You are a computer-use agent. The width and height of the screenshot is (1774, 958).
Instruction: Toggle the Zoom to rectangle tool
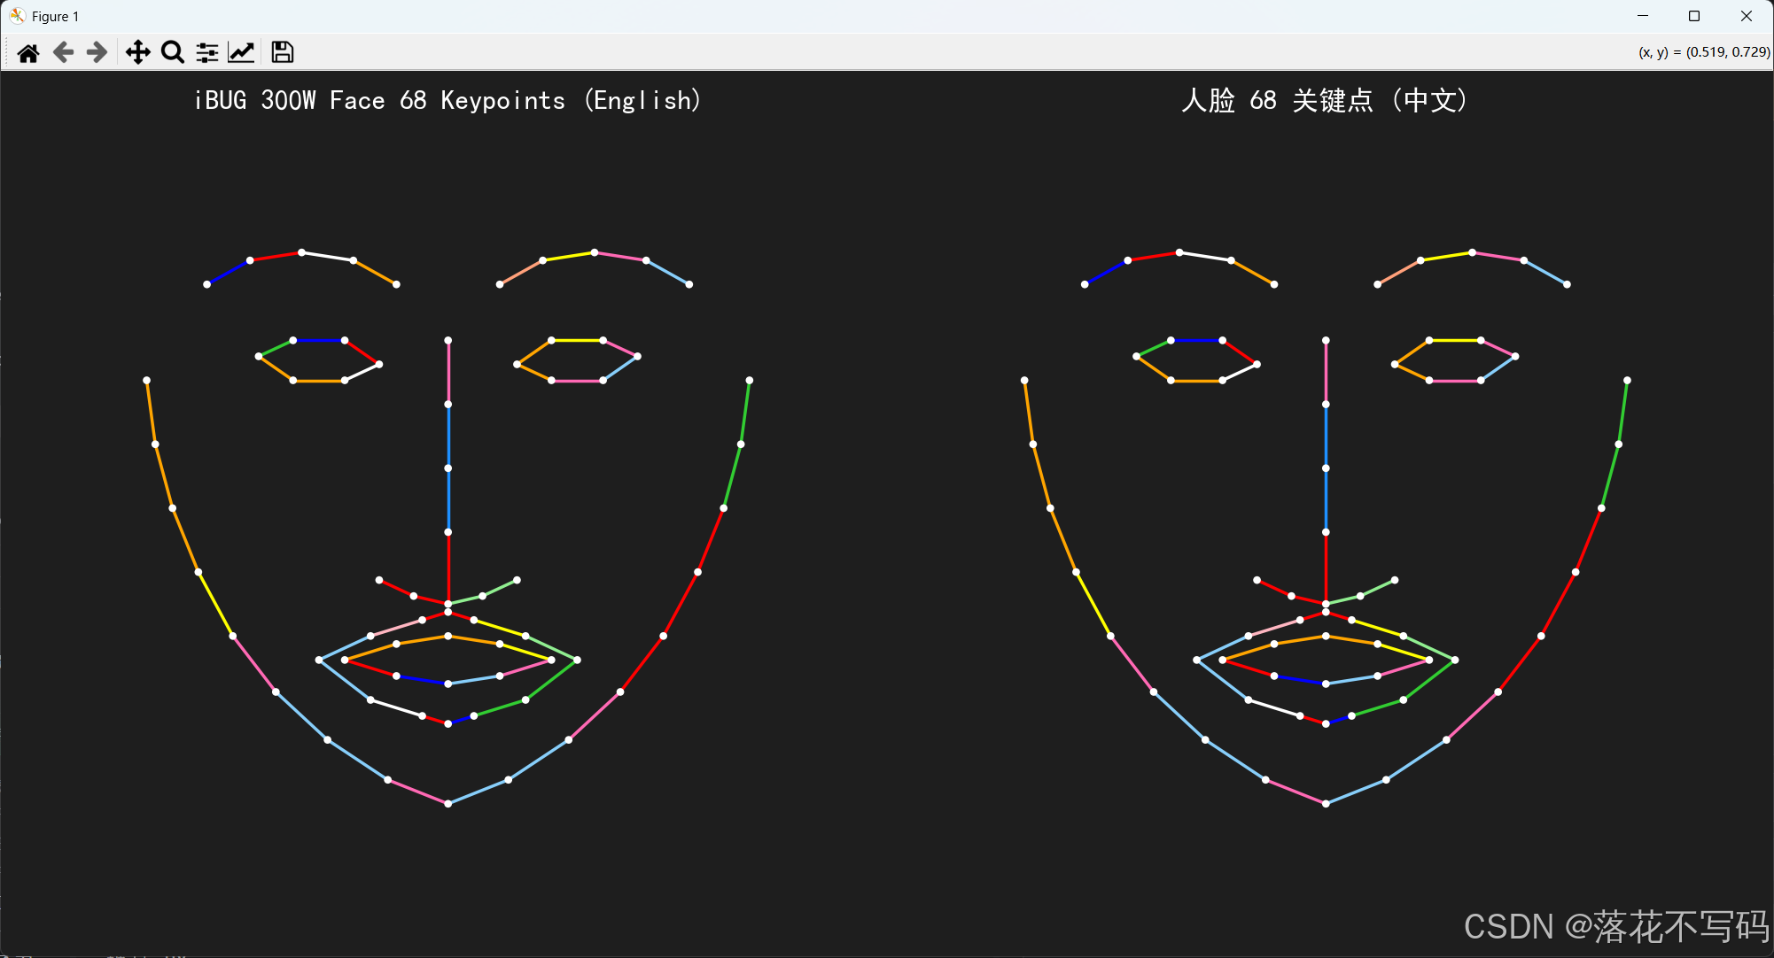173,53
